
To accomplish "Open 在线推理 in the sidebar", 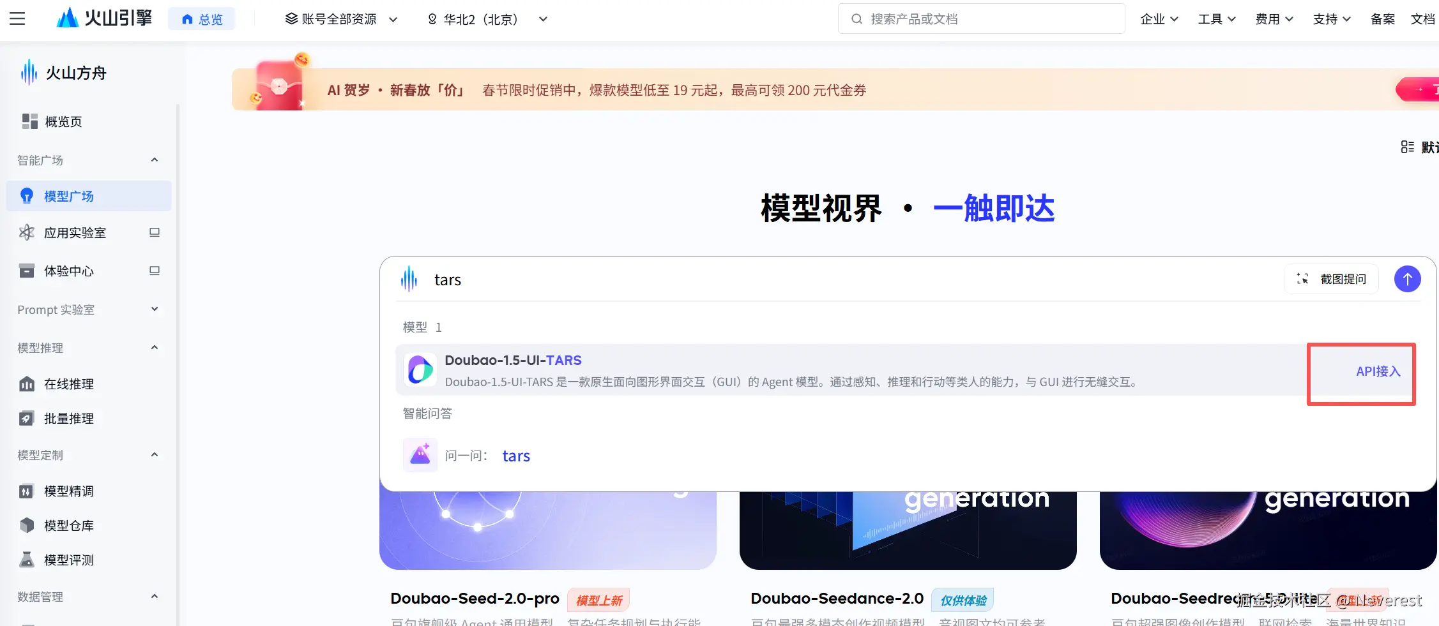I will coord(89,384).
